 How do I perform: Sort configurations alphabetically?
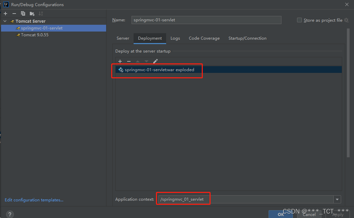(41, 14)
